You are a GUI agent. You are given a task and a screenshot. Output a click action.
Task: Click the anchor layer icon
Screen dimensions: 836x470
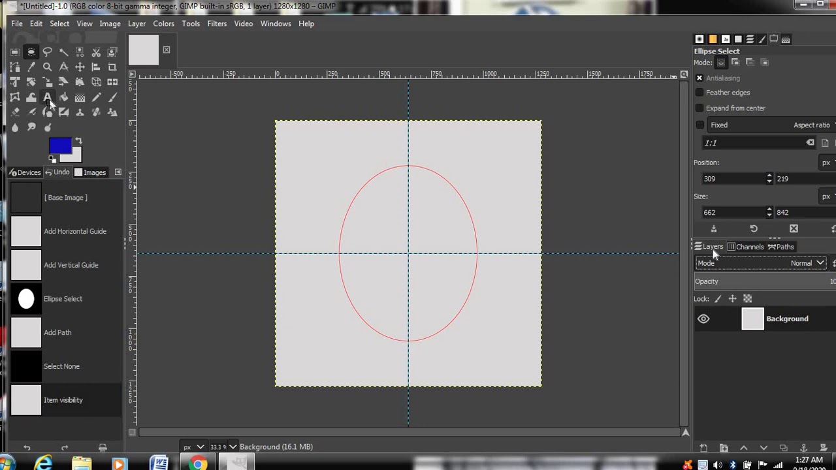pyautogui.click(x=803, y=448)
